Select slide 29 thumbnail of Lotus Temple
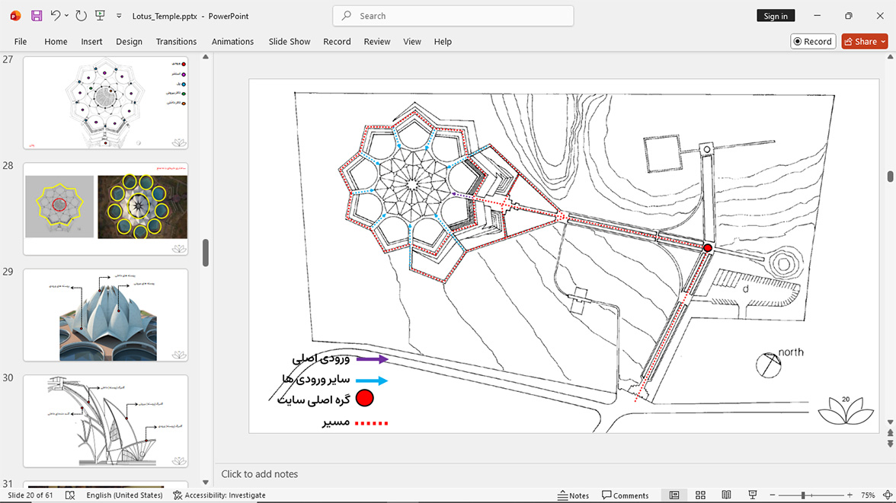 pyautogui.click(x=106, y=315)
